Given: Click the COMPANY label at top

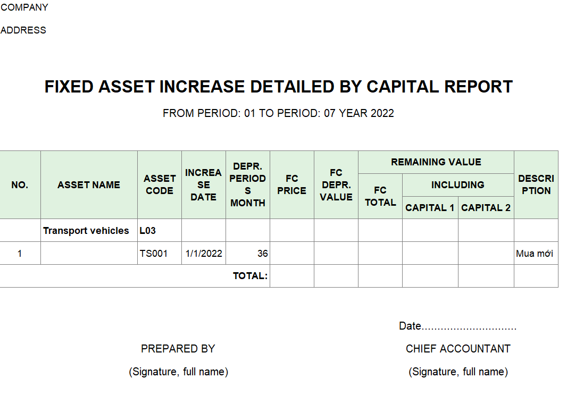Looking at the screenshot, I should 24,7.
